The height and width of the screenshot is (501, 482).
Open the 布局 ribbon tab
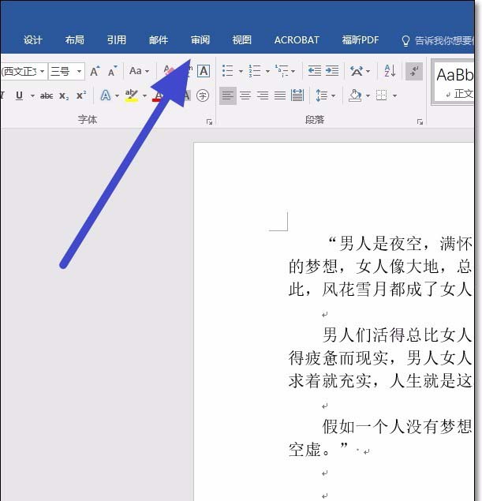click(x=74, y=40)
